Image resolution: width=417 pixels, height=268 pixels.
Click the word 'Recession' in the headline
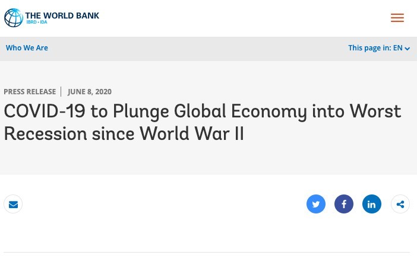point(46,133)
